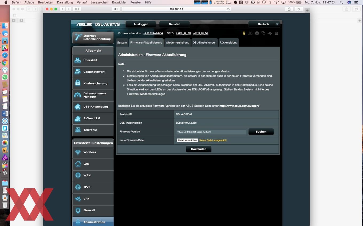Click the guest network status icon
Image resolution: width=363 pixels, height=226 pixels.
(250, 33)
